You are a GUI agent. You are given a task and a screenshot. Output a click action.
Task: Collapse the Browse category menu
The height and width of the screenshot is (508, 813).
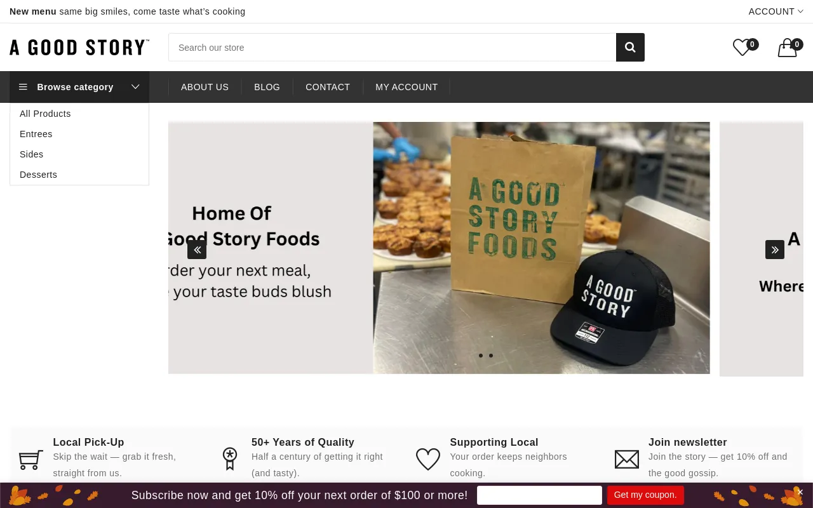coord(79,87)
